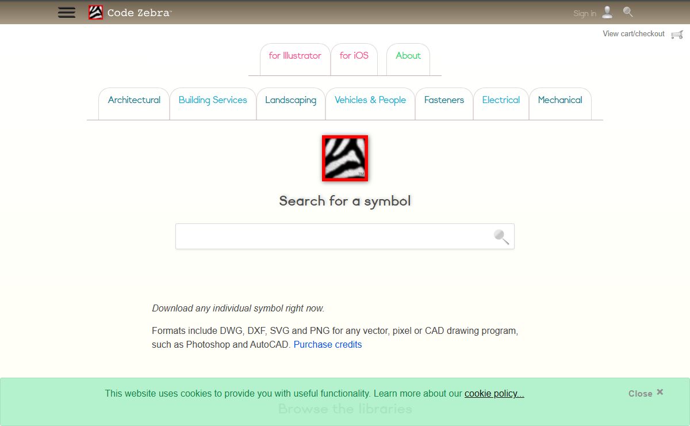The height and width of the screenshot is (426, 690).
Task: Click the magnifier inside search box
Action: click(501, 237)
